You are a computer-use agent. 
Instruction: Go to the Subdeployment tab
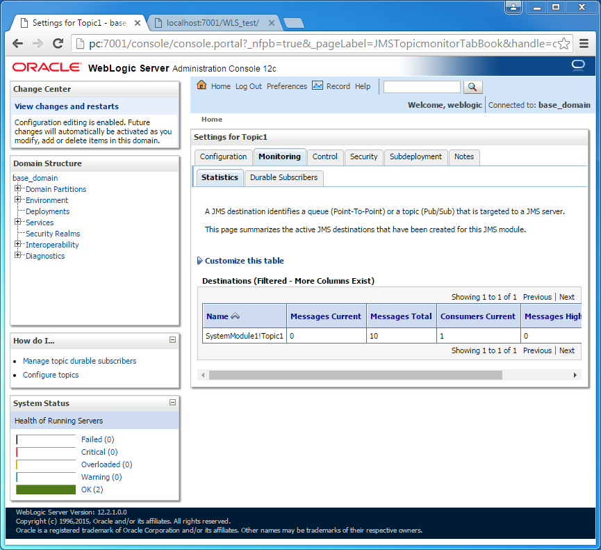pos(416,157)
